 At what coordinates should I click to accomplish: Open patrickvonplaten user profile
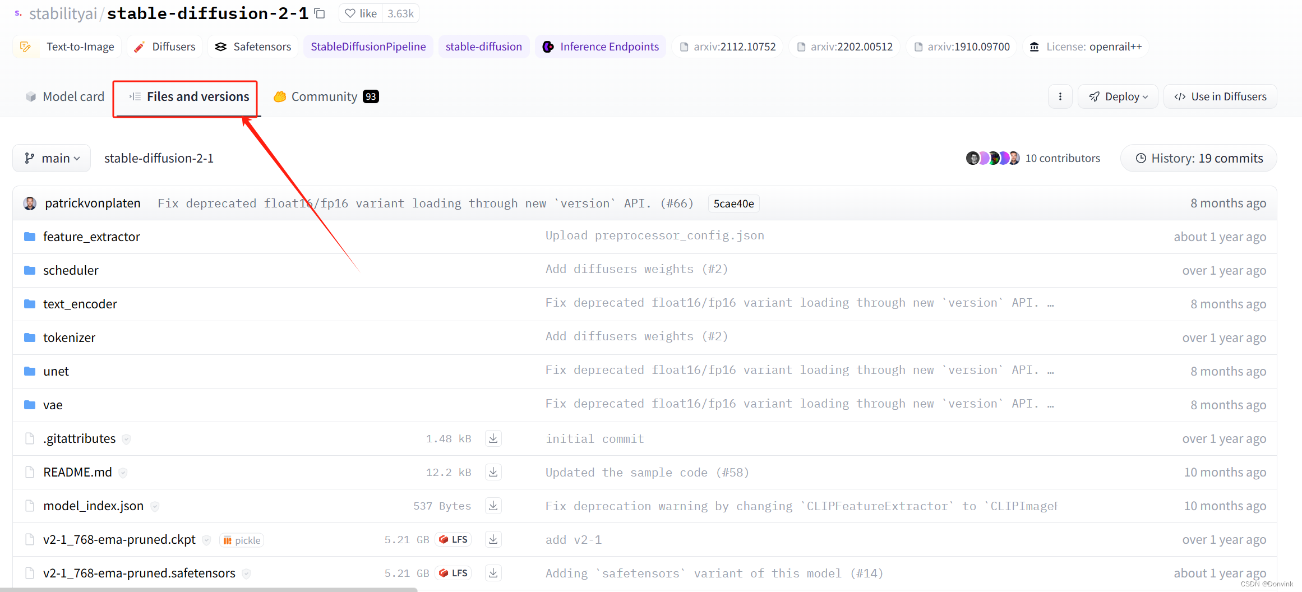pyautogui.click(x=93, y=203)
